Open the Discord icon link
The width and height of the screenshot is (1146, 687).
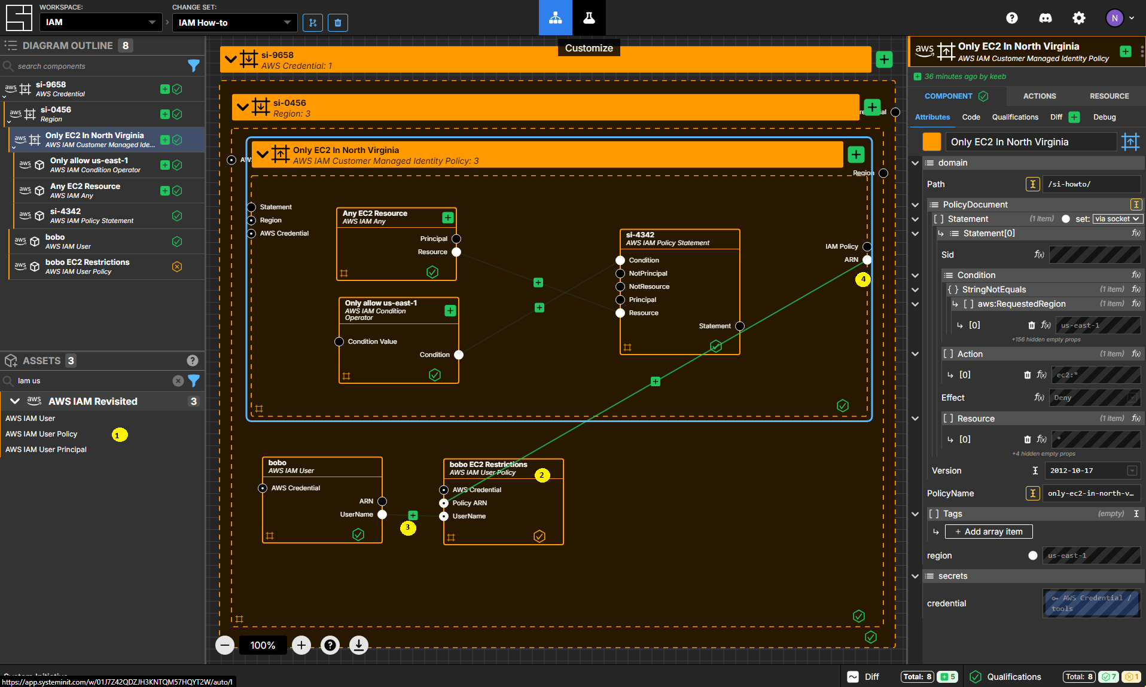[1046, 18]
